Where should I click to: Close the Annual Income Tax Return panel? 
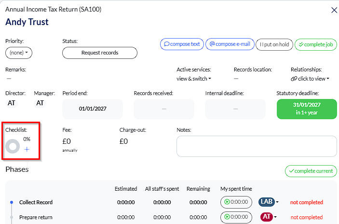click(334, 10)
